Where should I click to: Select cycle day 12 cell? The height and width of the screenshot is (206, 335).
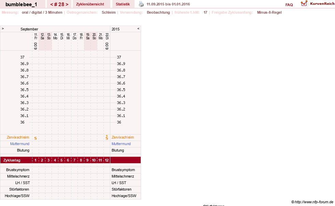107,160
